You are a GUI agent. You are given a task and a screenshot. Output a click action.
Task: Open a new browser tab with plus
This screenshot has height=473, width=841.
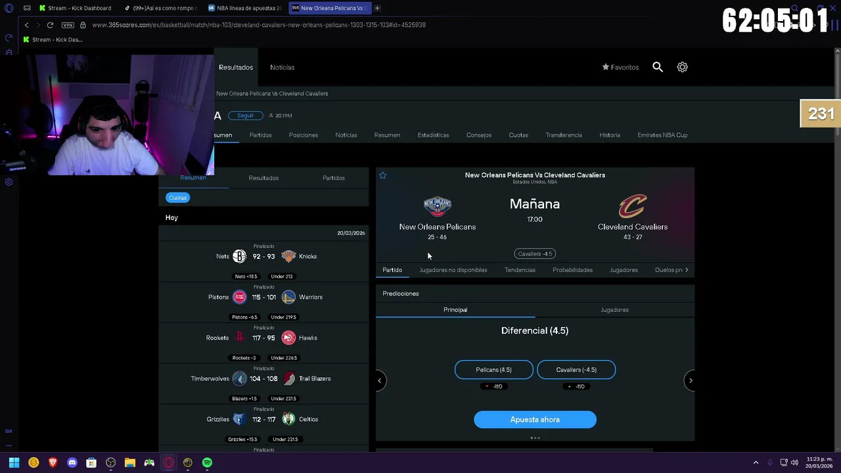coord(377,8)
